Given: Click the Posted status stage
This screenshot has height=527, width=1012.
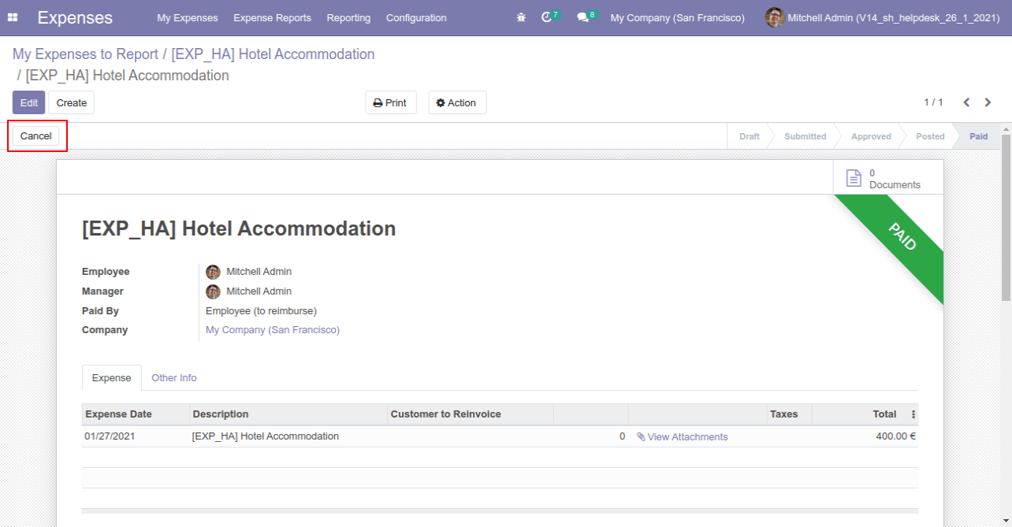Looking at the screenshot, I should click(x=930, y=136).
